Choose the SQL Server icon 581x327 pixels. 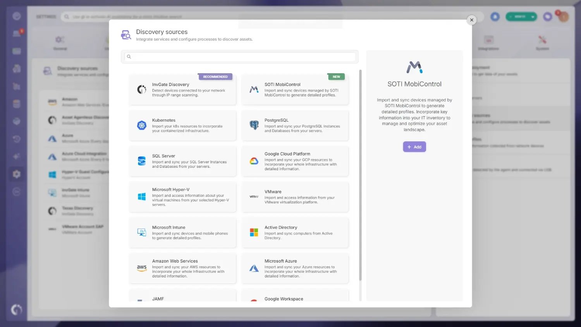[x=142, y=161]
